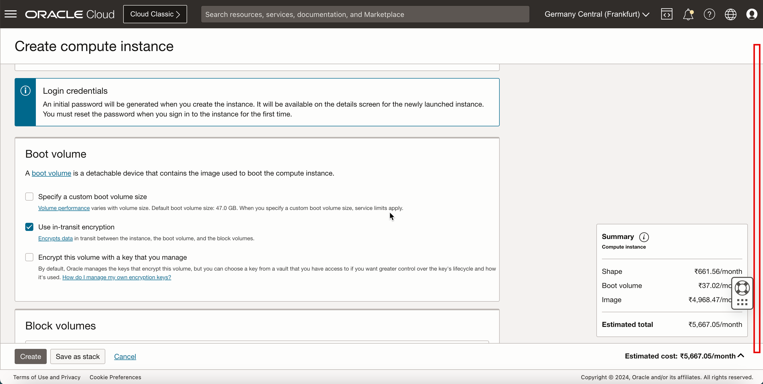Toggle Use in-transit encryption checkbox
The width and height of the screenshot is (763, 384).
point(29,227)
